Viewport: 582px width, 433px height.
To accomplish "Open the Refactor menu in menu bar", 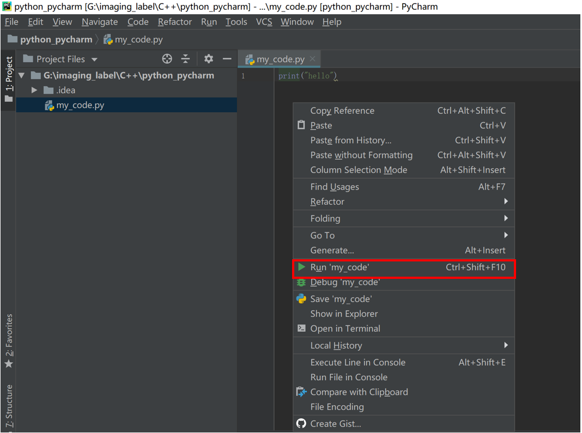I will [175, 22].
